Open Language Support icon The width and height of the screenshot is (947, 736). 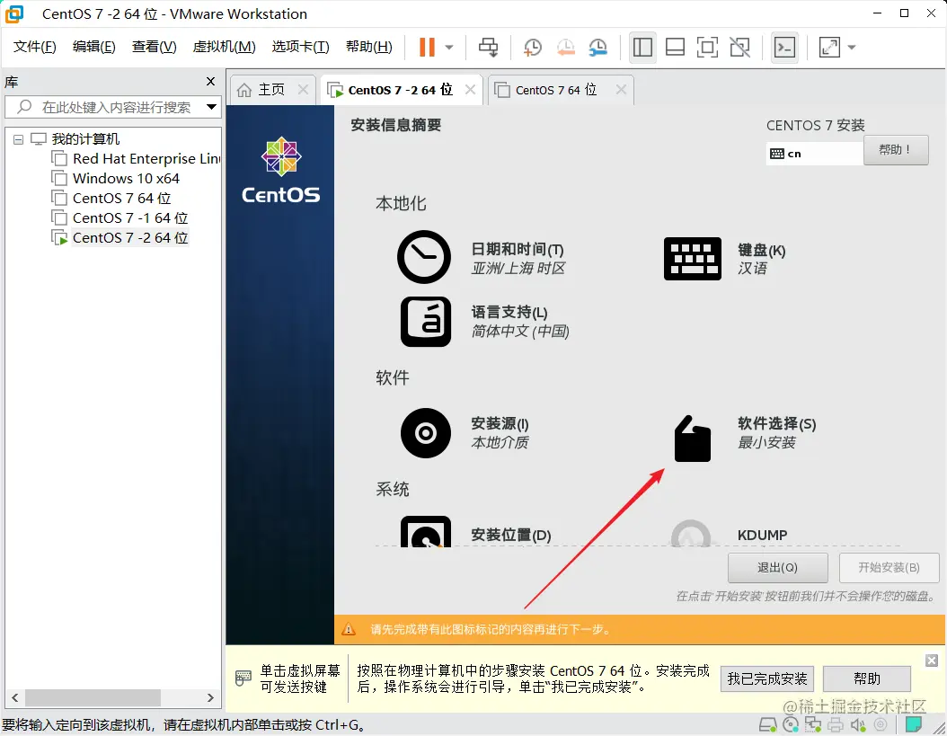426,322
